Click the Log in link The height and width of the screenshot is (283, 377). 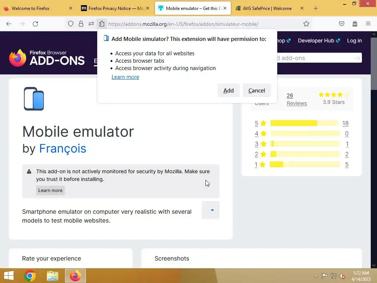[355, 41]
